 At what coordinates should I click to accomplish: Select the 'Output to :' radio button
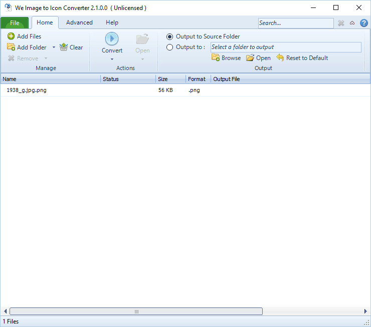pyautogui.click(x=169, y=47)
